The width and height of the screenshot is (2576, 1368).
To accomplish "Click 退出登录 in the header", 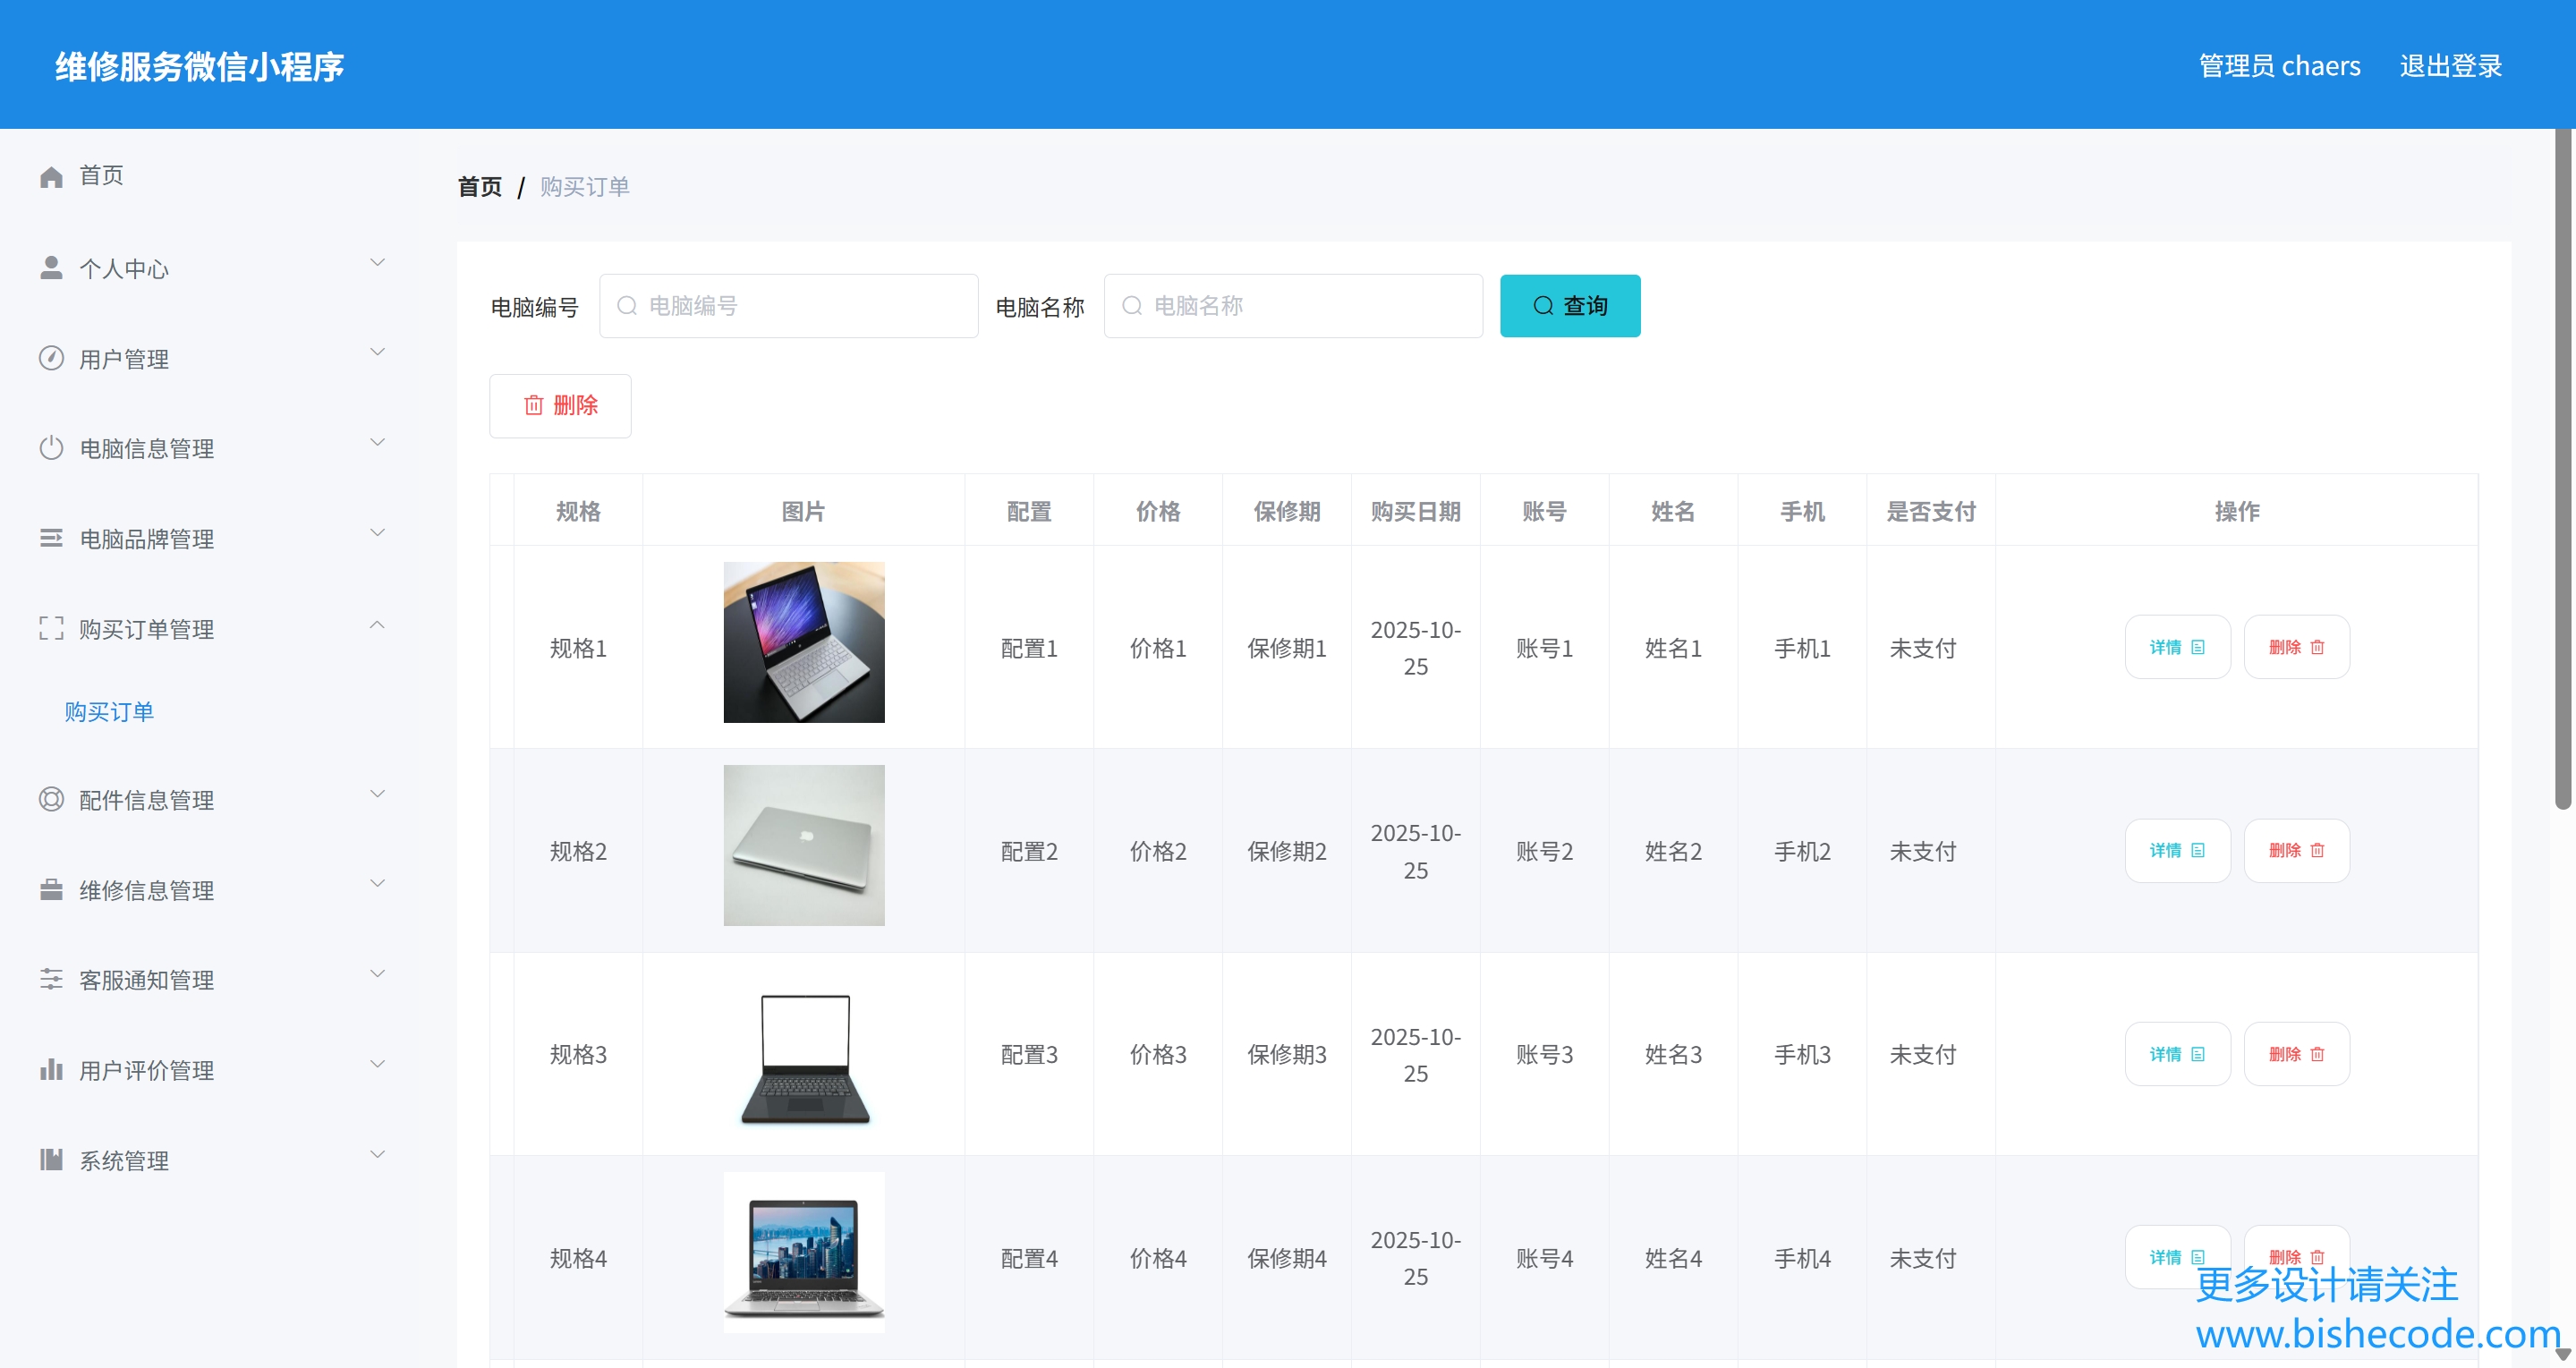I will coord(2449,66).
